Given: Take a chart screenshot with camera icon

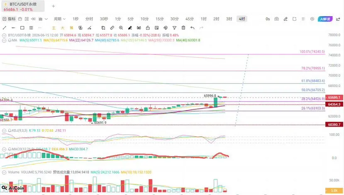Looking at the screenshot, I should click(x=277, y=19).
